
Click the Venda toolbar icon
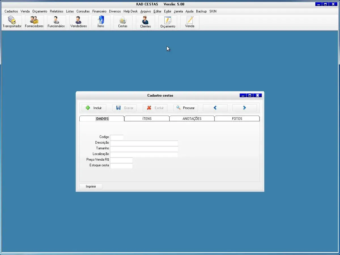tap(190, 22)
